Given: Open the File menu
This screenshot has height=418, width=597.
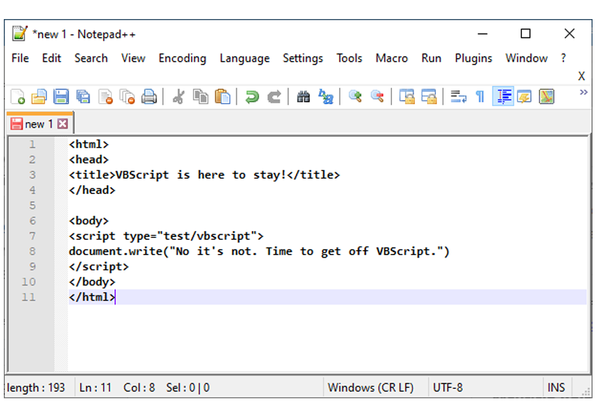Looking at the screenshot, I should [x=20, y=59].
